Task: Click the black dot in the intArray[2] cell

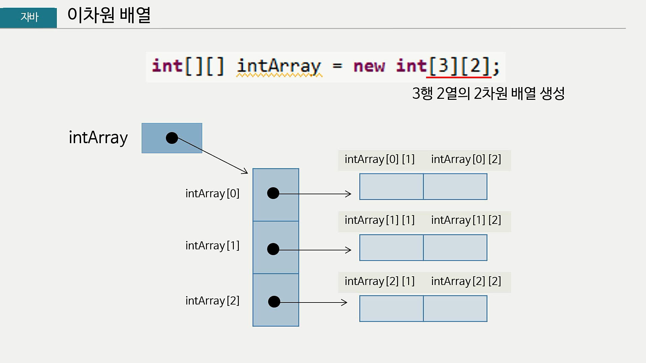Action: (x=274, y=301)
